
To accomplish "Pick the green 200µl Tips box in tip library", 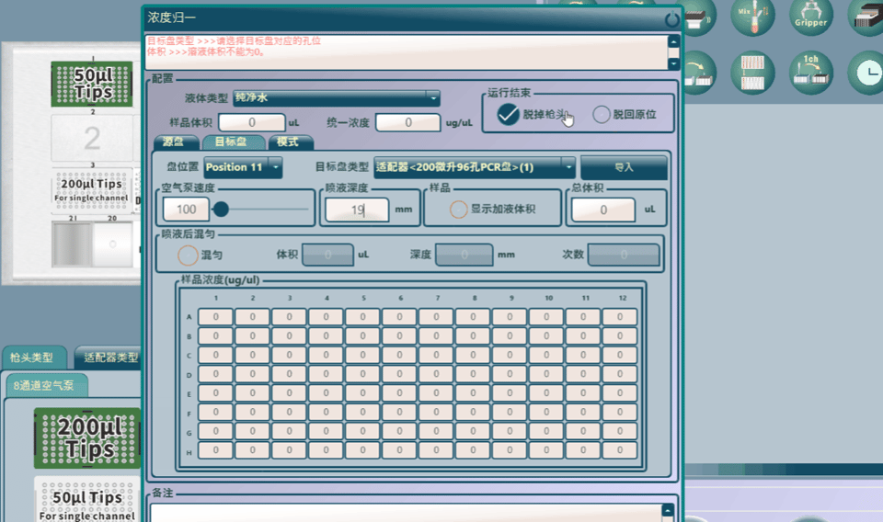I will click(x=88, y=438).
